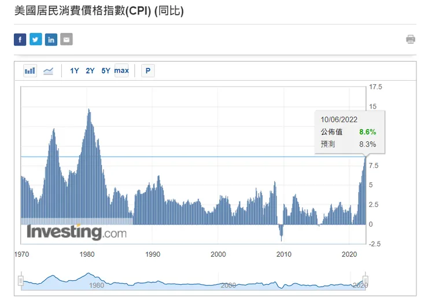Share chart on Facebook

(x=20, y=39)
